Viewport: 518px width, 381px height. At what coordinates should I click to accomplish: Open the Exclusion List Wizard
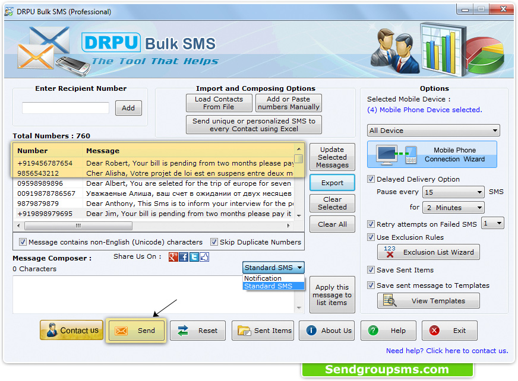click(x=428, y=252)
